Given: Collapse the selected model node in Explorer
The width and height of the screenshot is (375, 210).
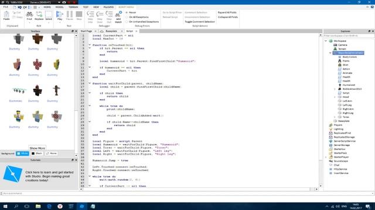Looking at the screenshot, I should tap(330, 53).
